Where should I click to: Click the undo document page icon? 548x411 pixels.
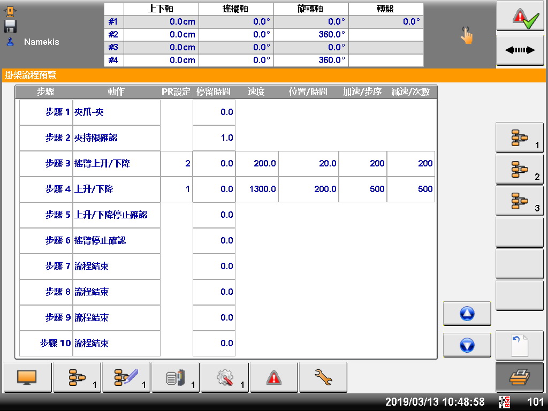coord(520,346)
